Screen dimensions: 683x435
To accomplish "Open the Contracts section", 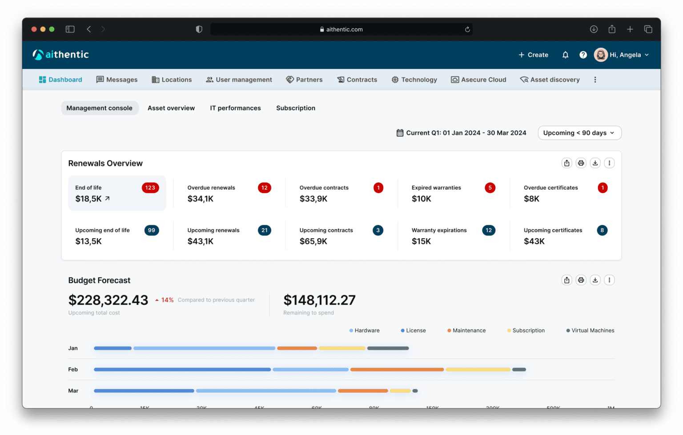I will pos(357,80).
